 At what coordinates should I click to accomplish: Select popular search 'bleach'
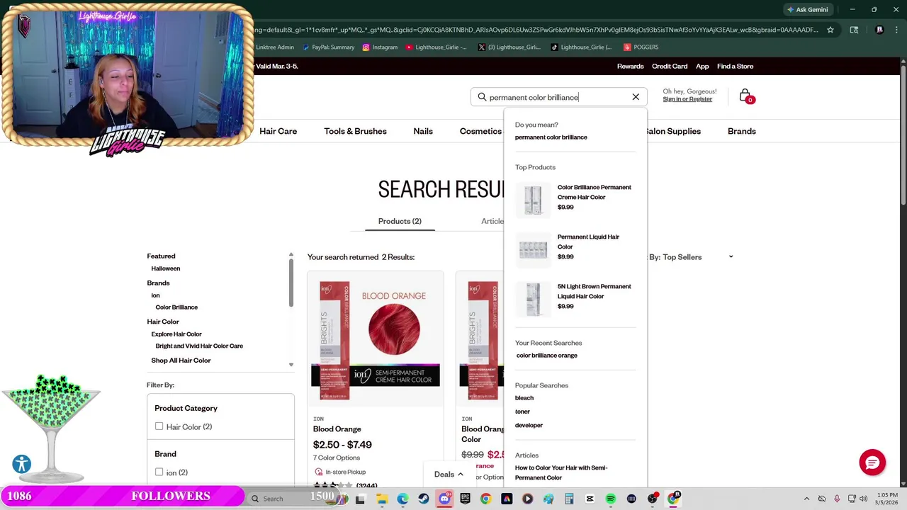[524, 398]
